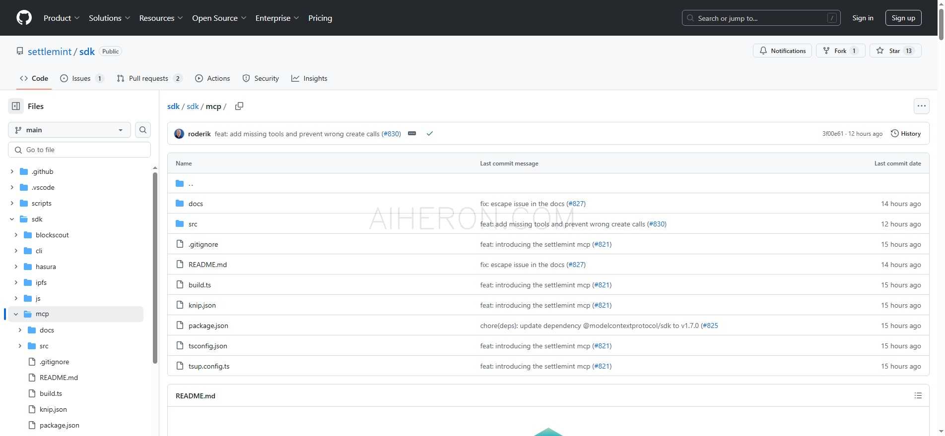Click the Sign up button
945x436 pixels.
click(x=903, y=18)
